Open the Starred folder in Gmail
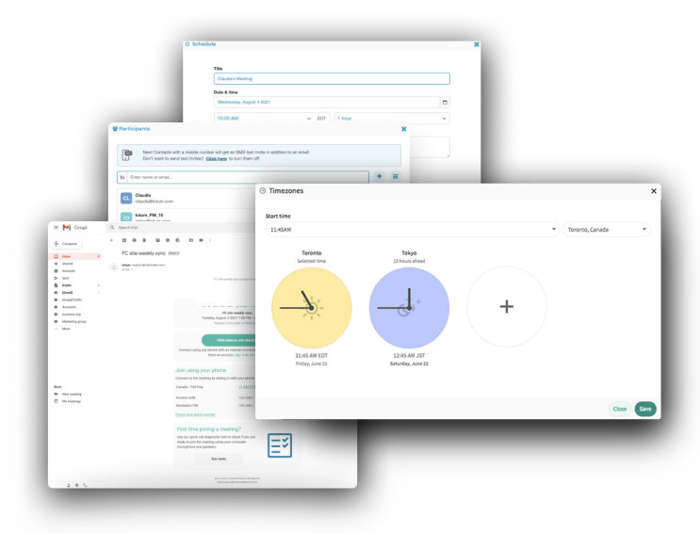Screen dimensions: 700x533 tap(68, 264)
